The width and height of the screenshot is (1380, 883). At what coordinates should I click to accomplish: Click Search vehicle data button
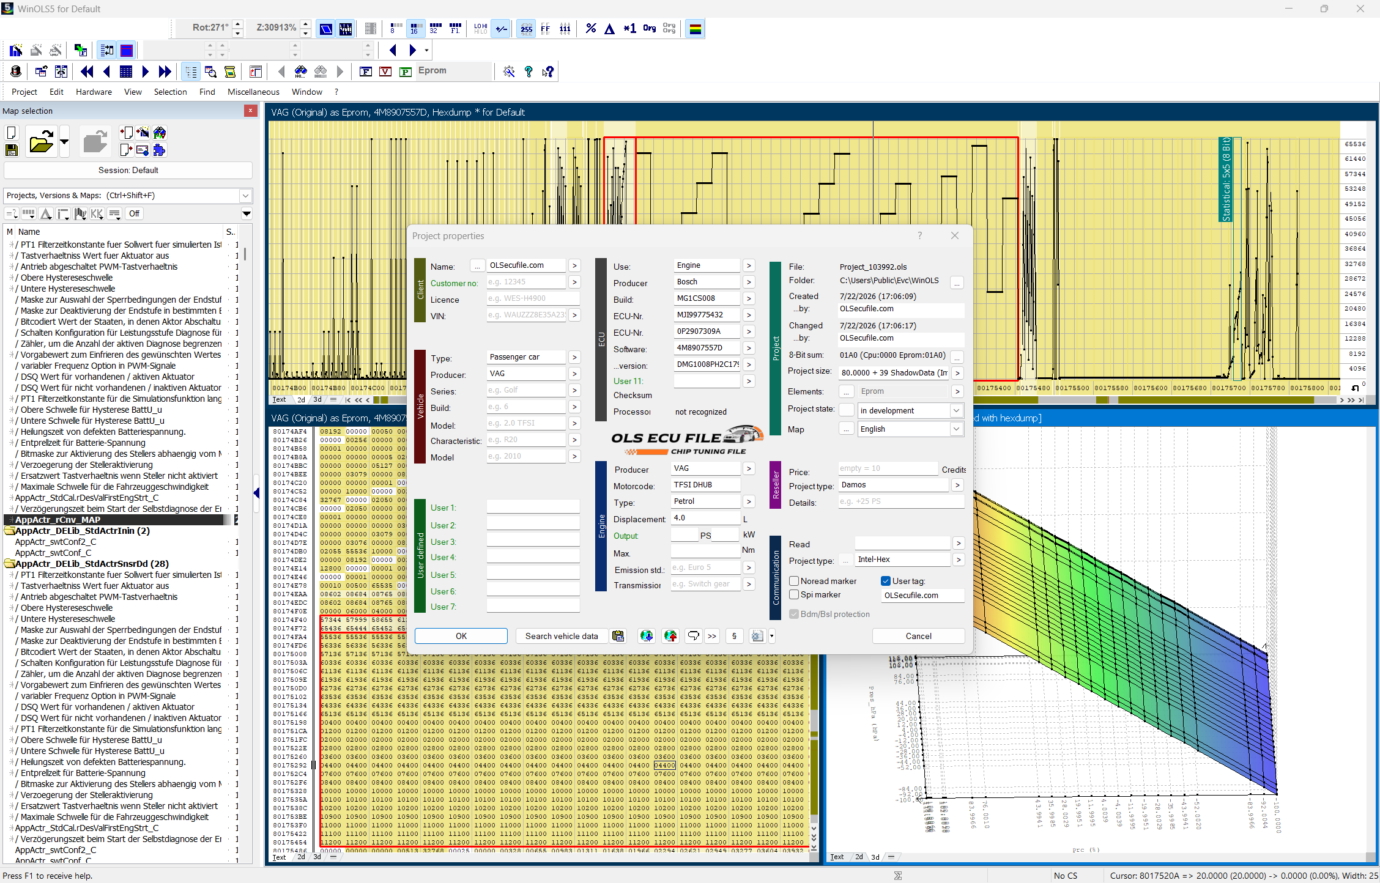coord(562,636)
